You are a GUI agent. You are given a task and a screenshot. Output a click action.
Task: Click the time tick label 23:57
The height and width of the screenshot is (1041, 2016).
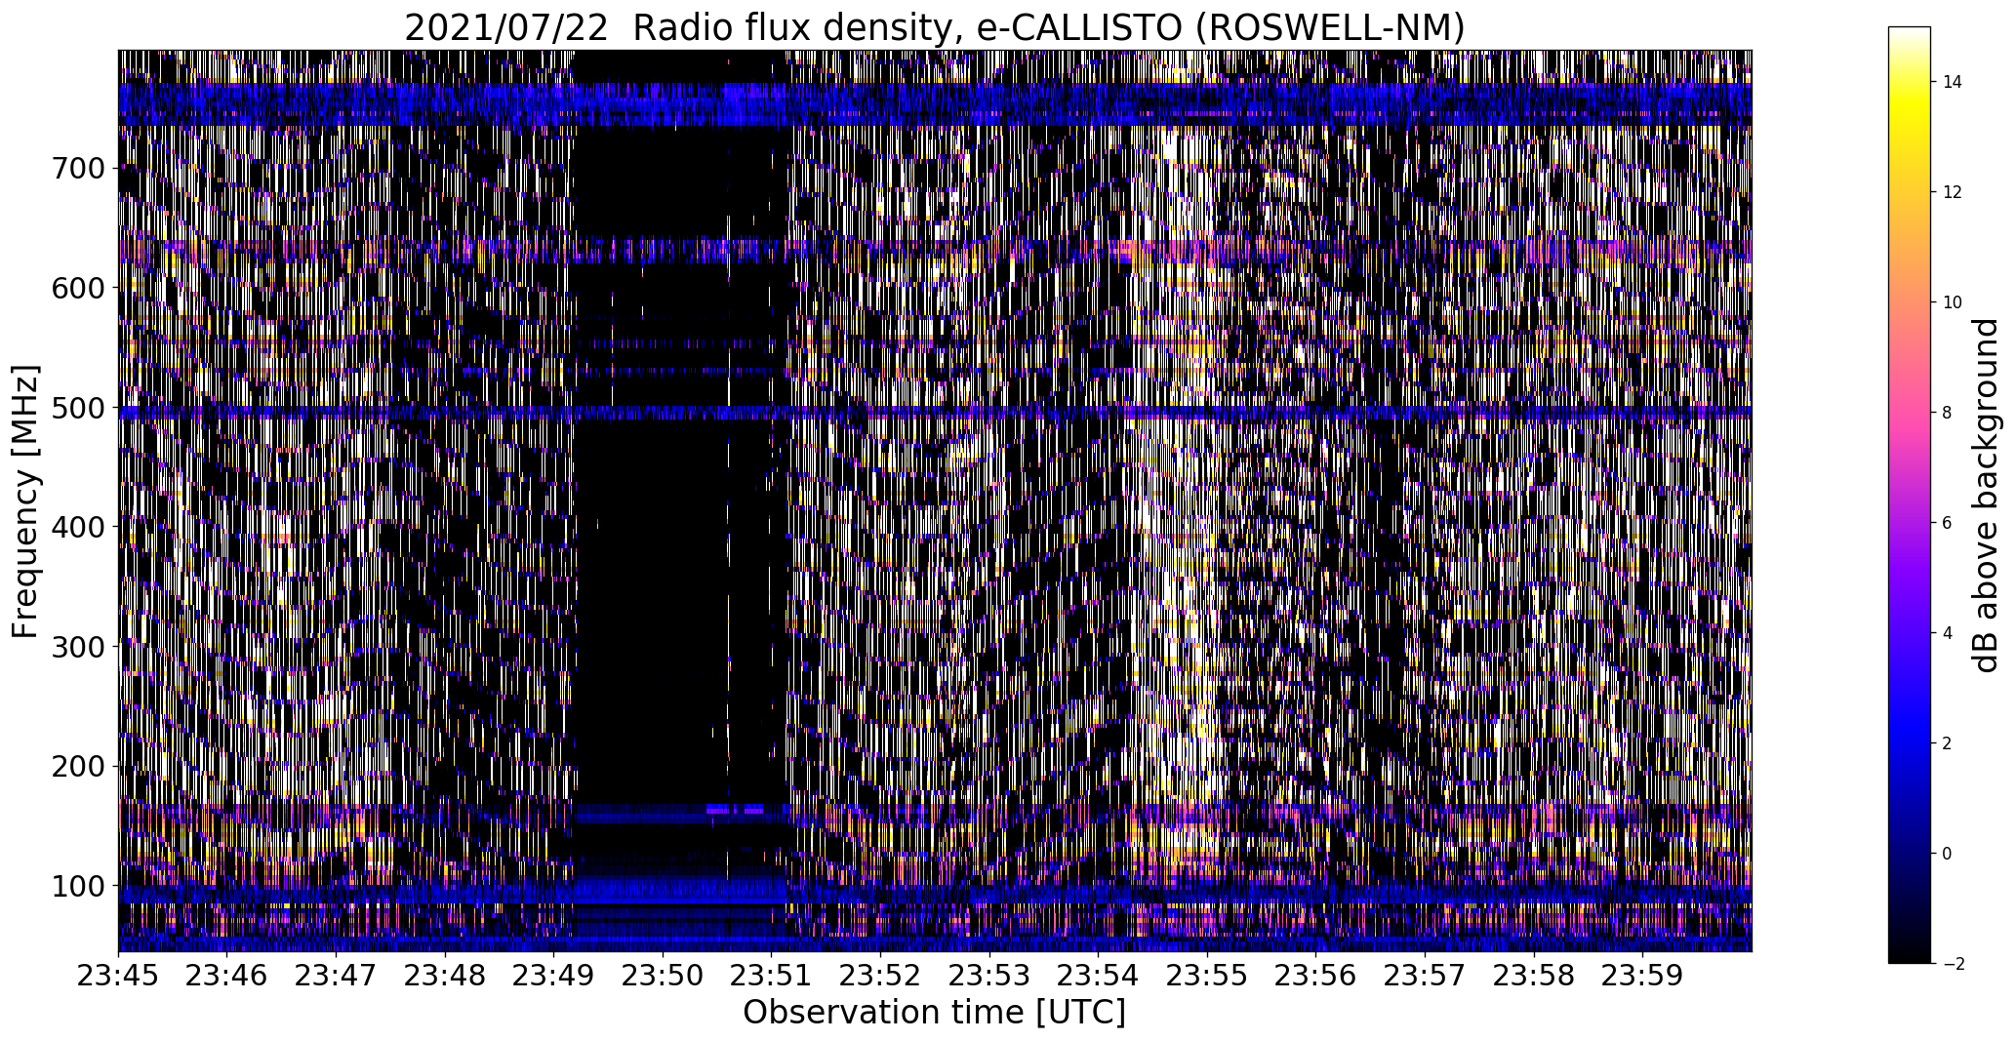pyautogui.click(x=1425, y=976)
